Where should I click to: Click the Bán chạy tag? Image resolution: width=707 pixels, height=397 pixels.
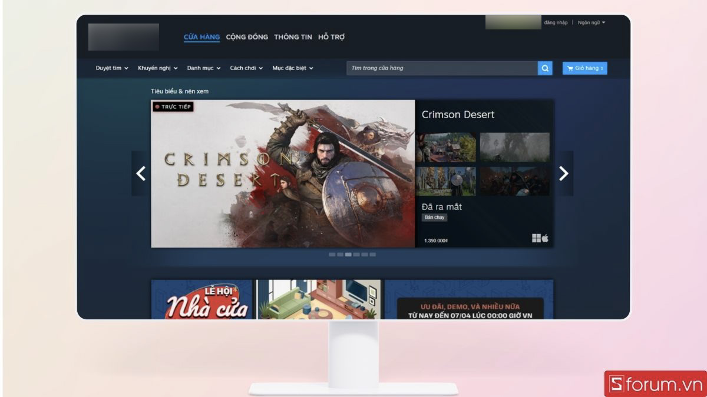[x=435, y=218]
